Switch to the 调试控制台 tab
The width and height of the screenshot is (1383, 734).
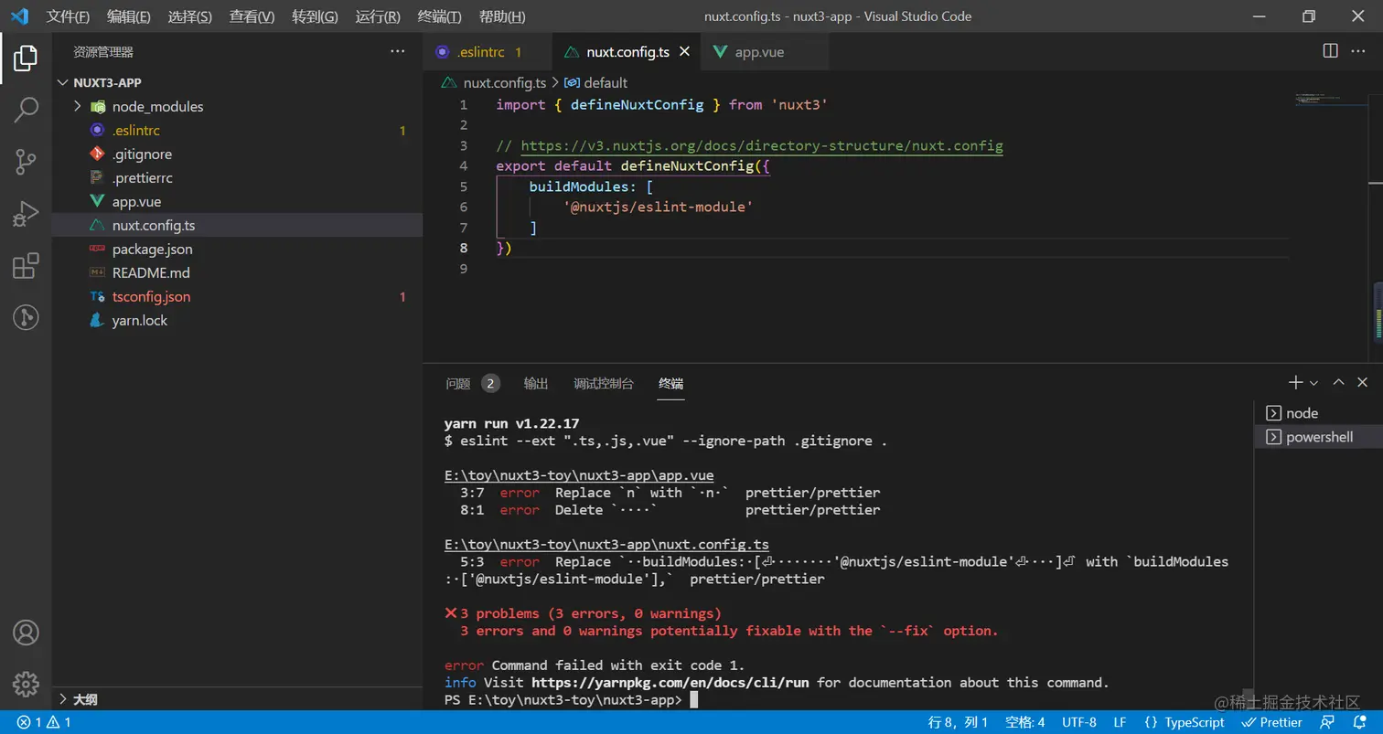pyautogui.click(x=604, y=384)
